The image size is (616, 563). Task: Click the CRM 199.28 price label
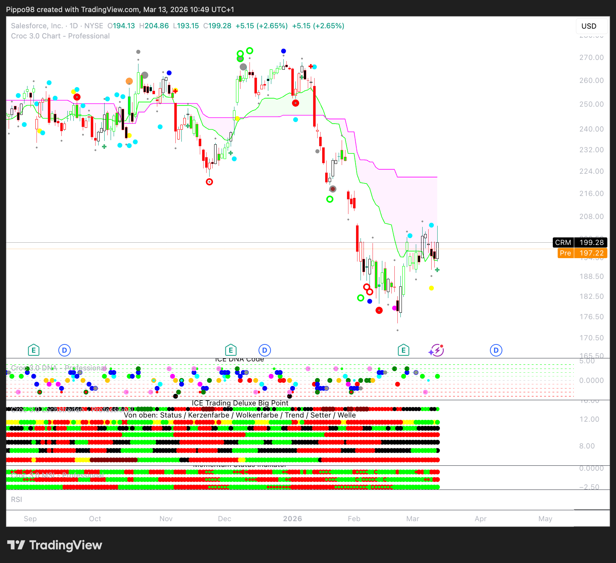pyautogui.click(x=579, y=243)
